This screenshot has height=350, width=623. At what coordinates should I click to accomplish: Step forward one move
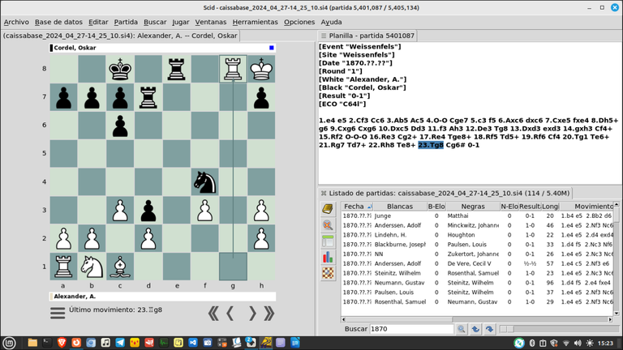[x=252, y=314]
